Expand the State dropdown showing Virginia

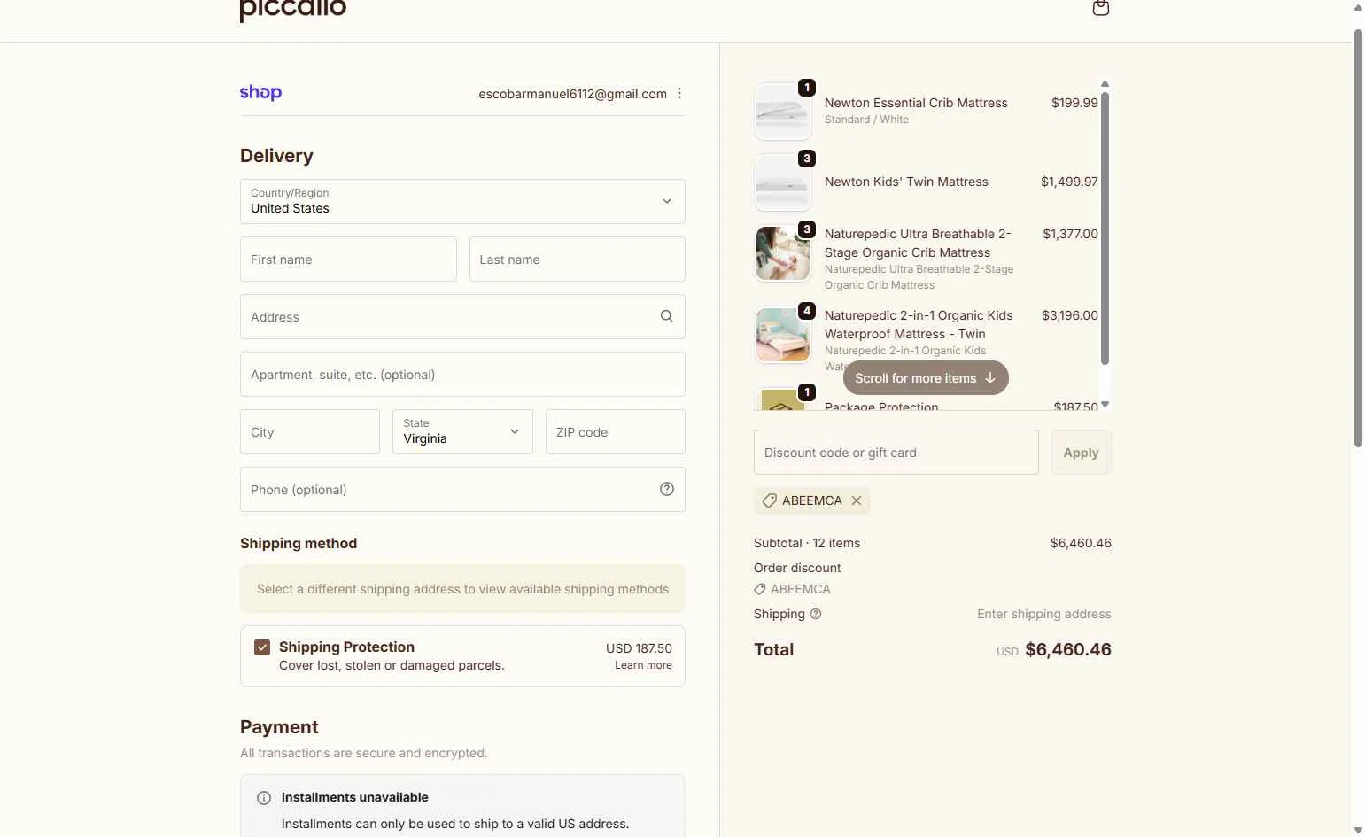[x=462, y=431]
